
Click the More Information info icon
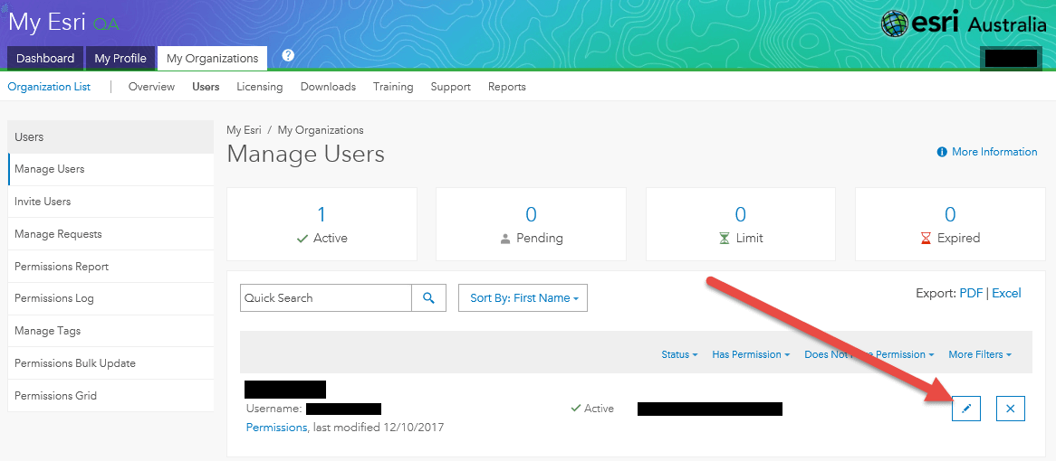point(942,152)
